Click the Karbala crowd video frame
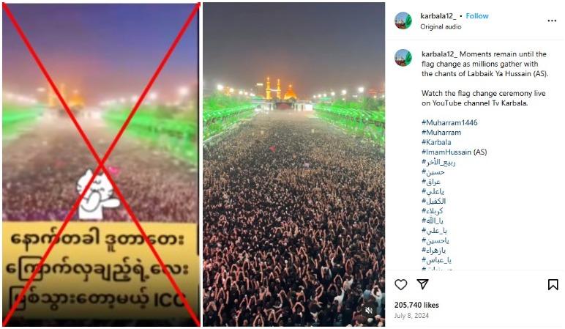Viewport: 565px width, 329px height. (293, 164)
